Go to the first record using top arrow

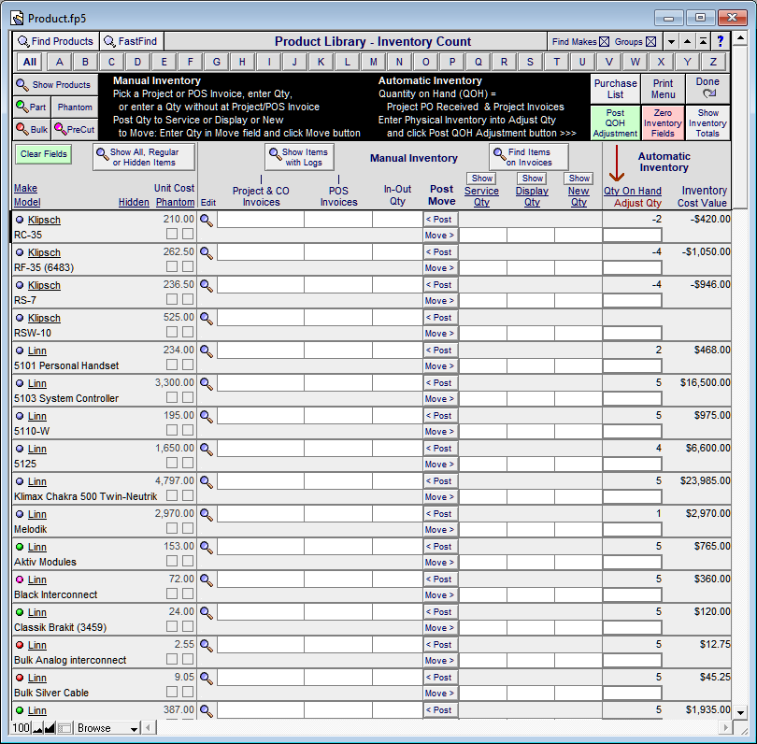(x=704, y=41)
